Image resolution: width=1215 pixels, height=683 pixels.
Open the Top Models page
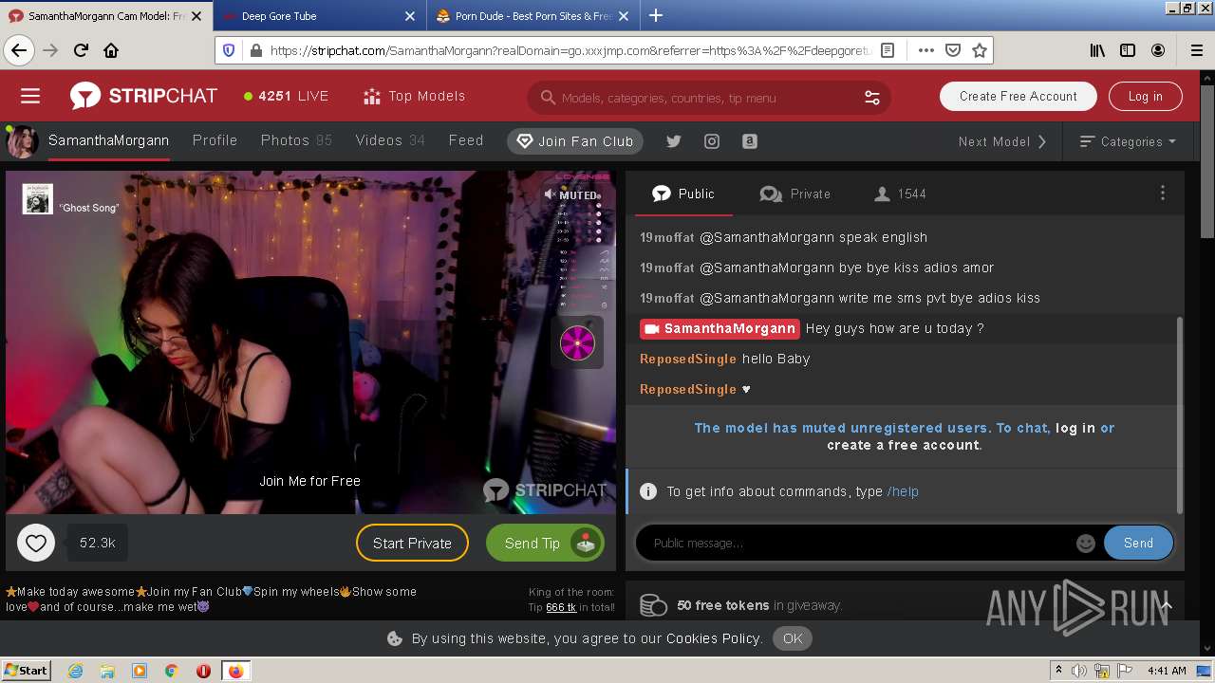coord(414,96)
